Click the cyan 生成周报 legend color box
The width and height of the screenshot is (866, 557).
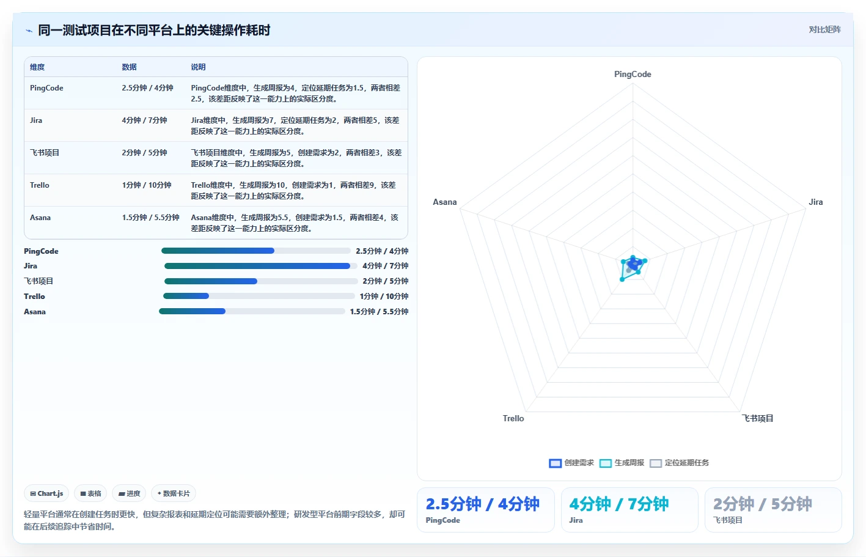click(x=605, y=463)
